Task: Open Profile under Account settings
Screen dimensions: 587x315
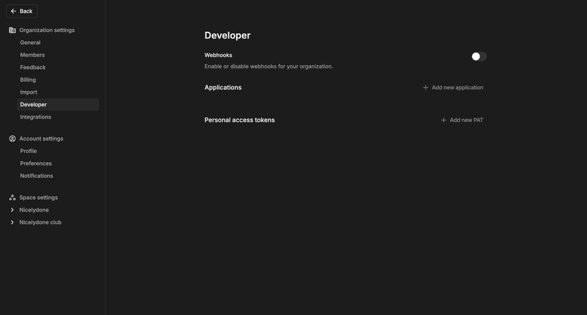Action: tap(29, 151)
